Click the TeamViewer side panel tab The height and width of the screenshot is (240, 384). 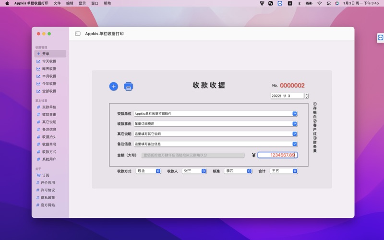click(x=380, y=38)
